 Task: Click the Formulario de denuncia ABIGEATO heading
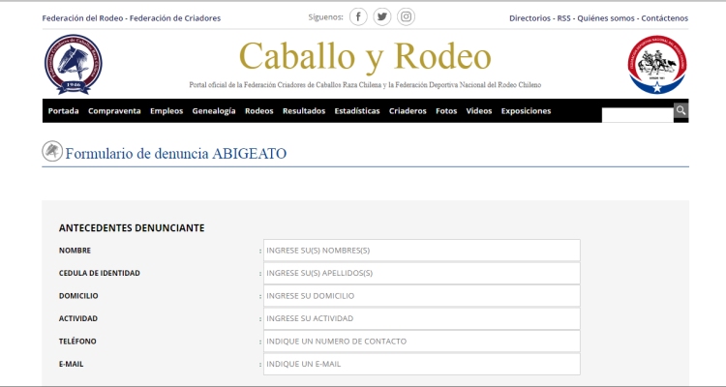click(176, 154)
